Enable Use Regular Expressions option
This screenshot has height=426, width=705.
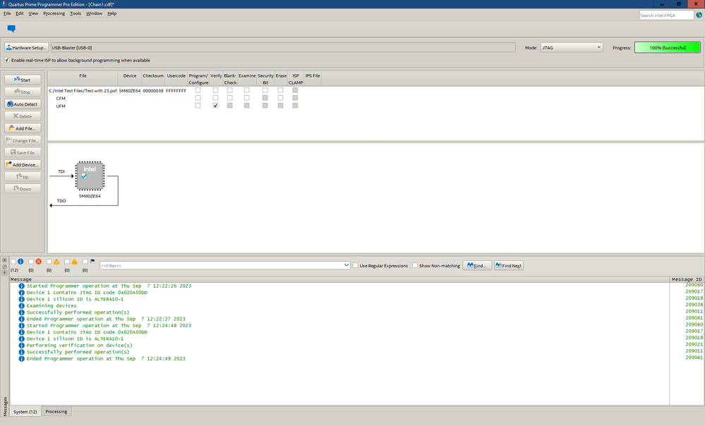356,266
